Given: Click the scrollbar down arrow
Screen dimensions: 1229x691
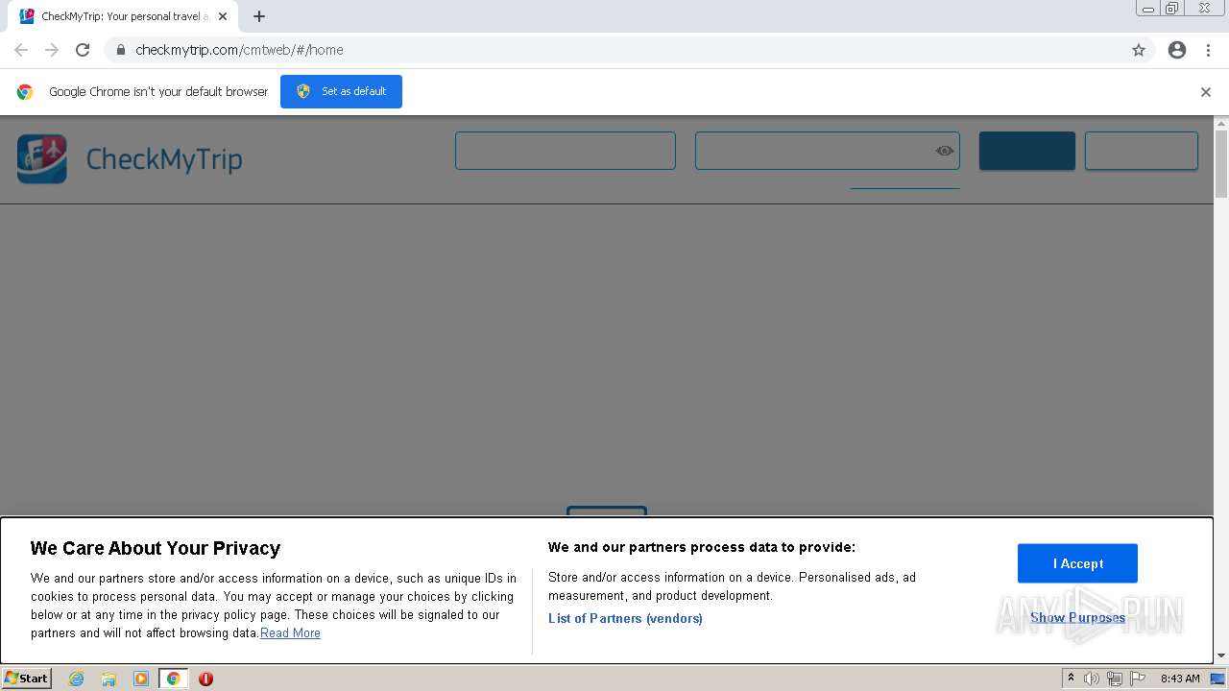Looking at the screenshot, I should pyautogui.click(x=1221, y=656).
